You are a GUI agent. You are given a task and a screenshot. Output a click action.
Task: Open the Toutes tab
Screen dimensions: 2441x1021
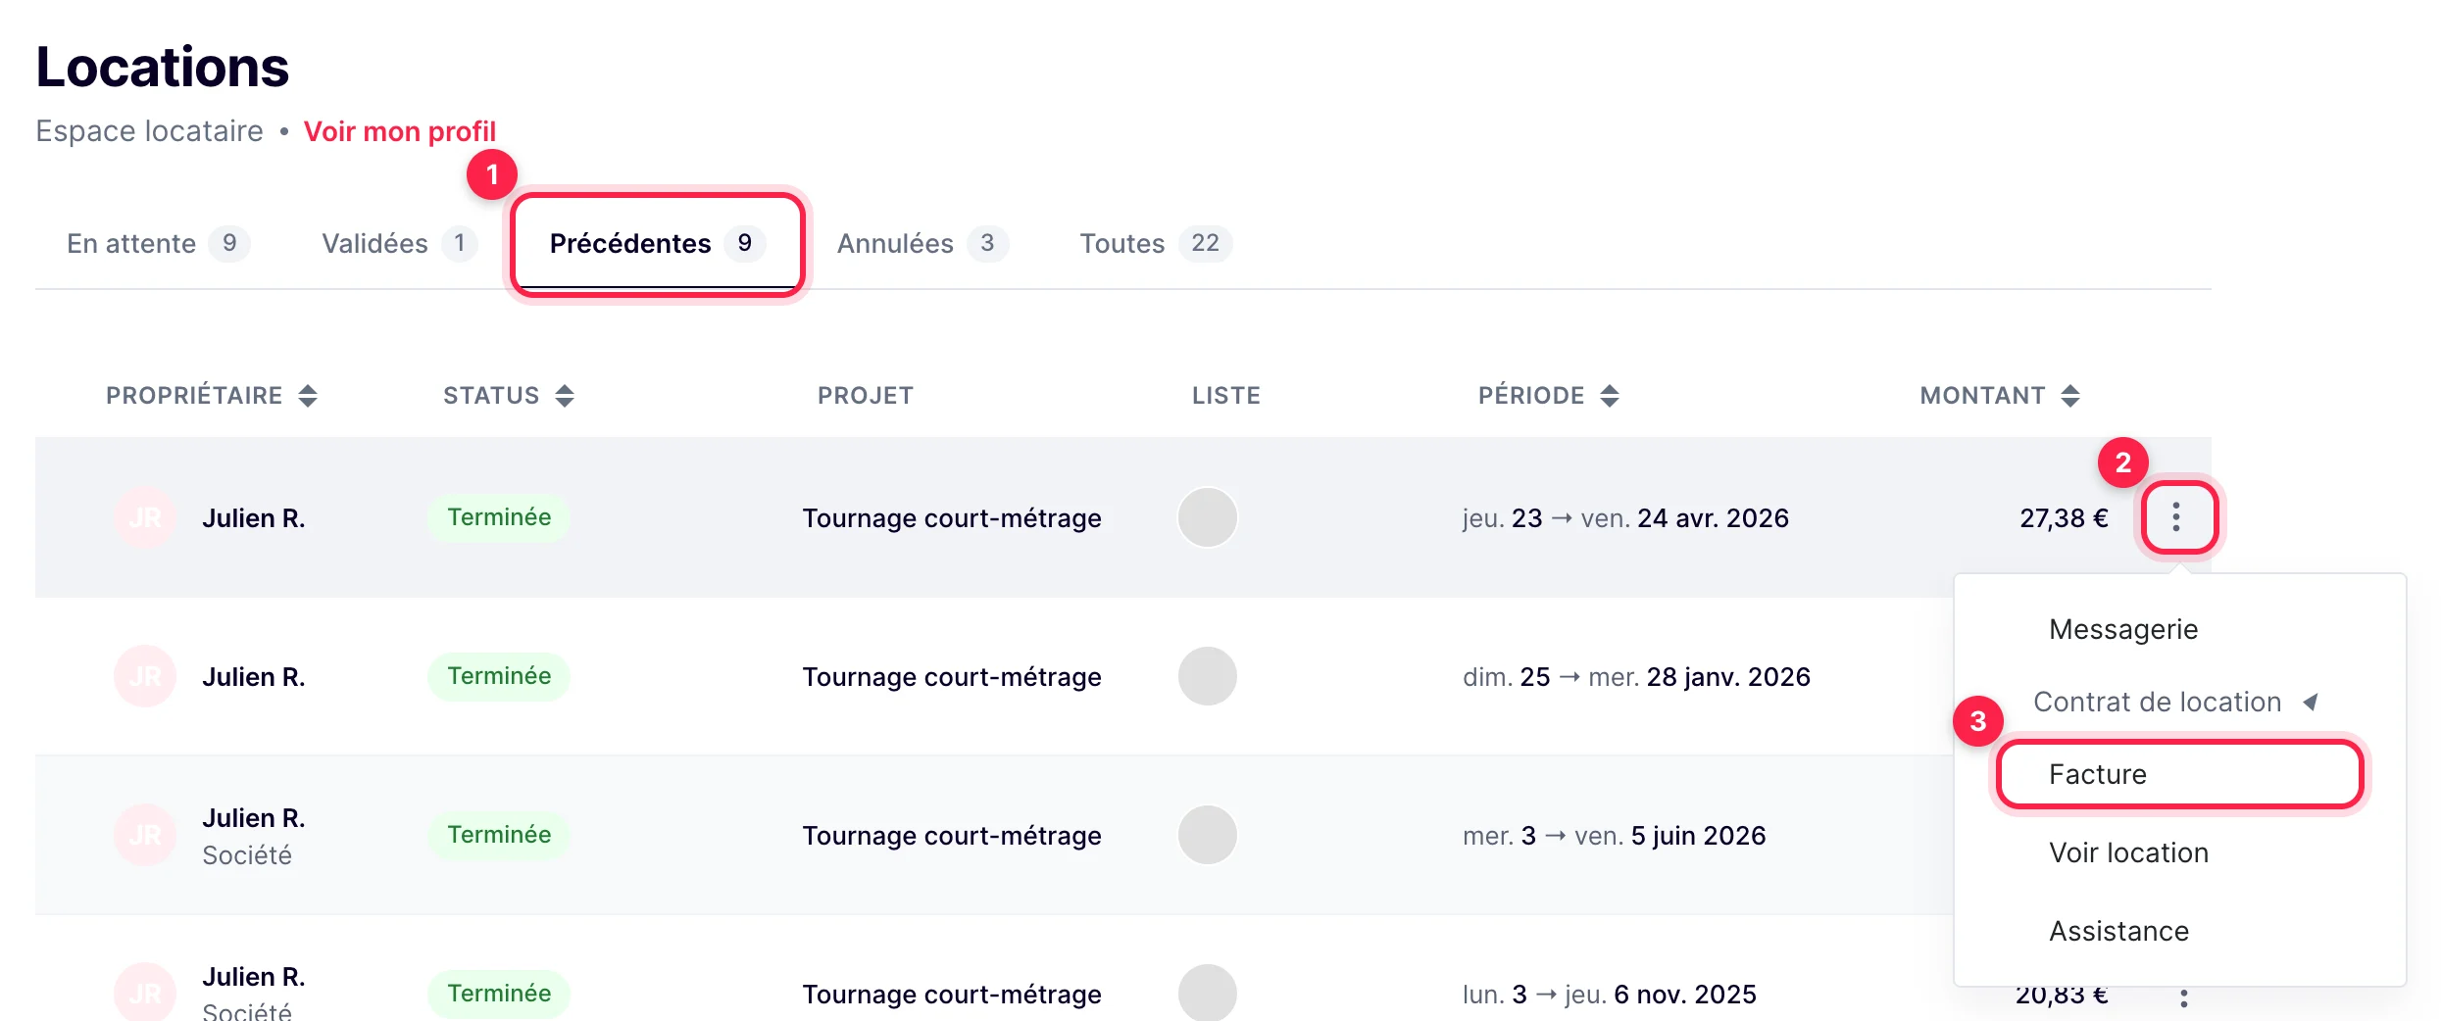[1155, 243]
